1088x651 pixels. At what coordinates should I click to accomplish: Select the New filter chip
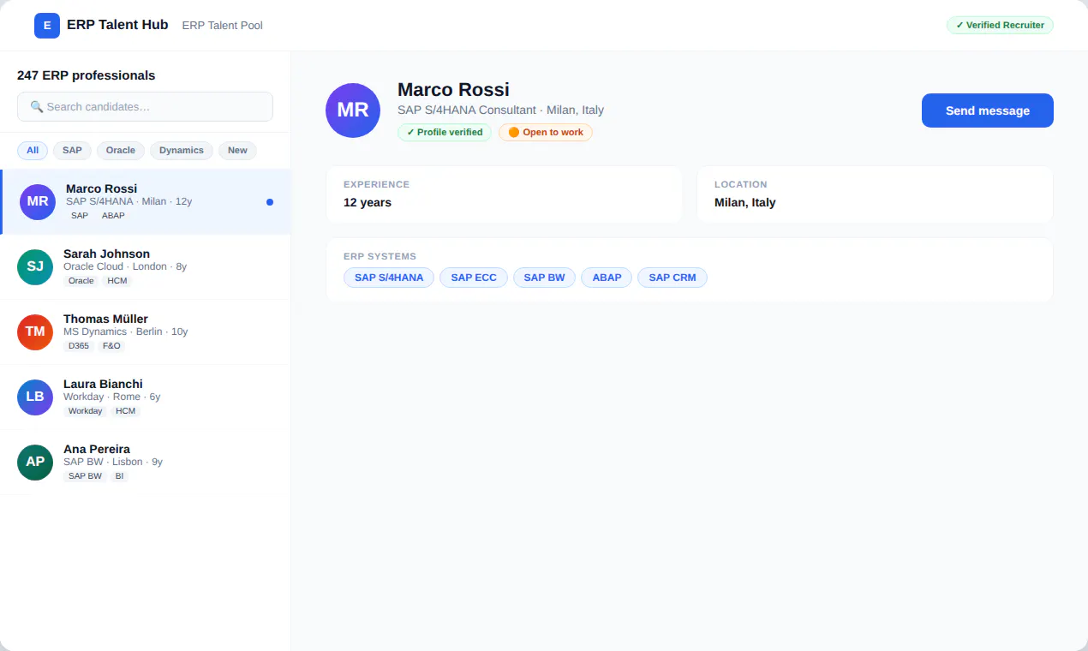237,151
